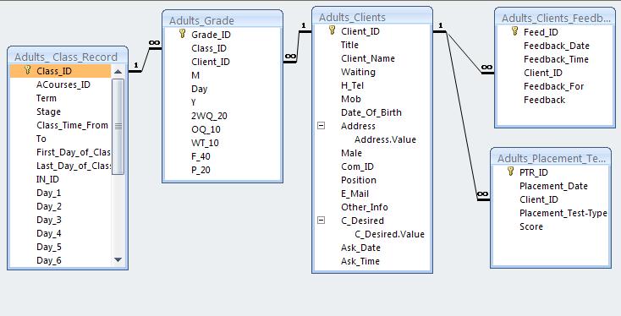Viewport: 621px width, 316px height.
Task: Select the Mob field
Action: pos(350,99)
